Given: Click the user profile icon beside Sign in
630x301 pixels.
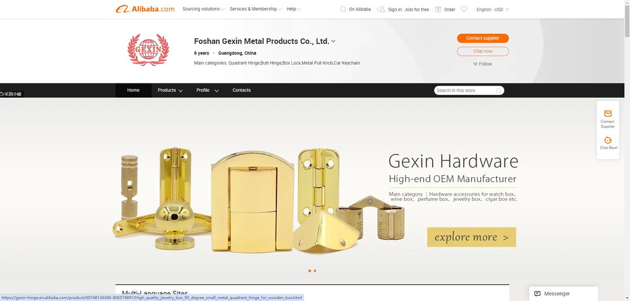Looking at the screenshot, I should pyautogui.click(x=382, y=9).
